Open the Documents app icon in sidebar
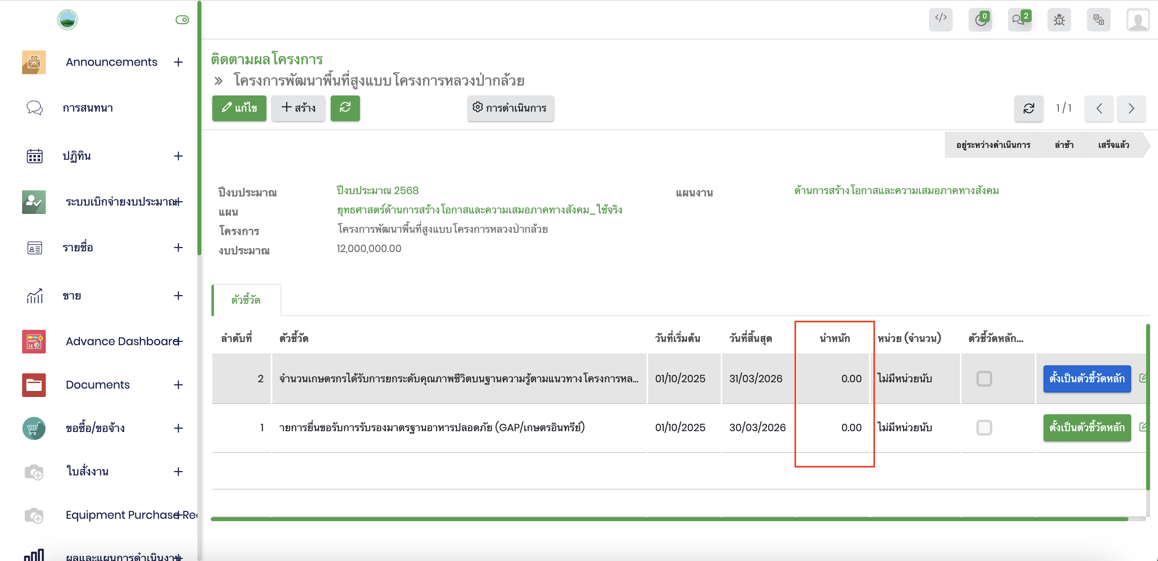 [x=34, y=384]
